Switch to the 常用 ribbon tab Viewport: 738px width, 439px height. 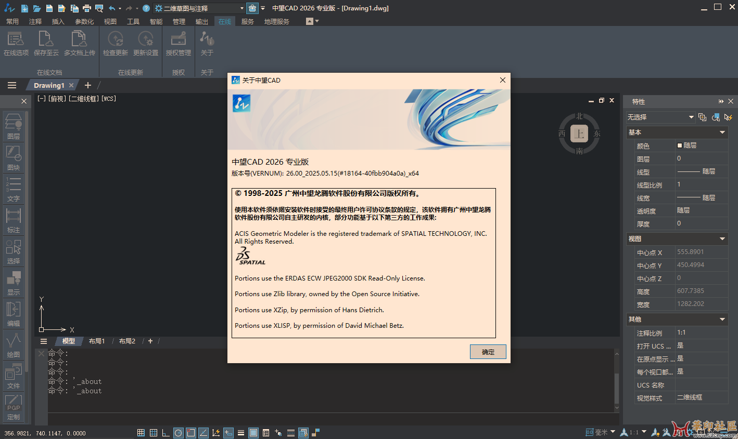pos(12,21)
